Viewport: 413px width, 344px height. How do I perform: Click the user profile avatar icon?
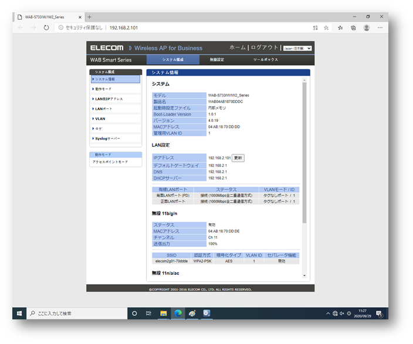pos(367,28)
